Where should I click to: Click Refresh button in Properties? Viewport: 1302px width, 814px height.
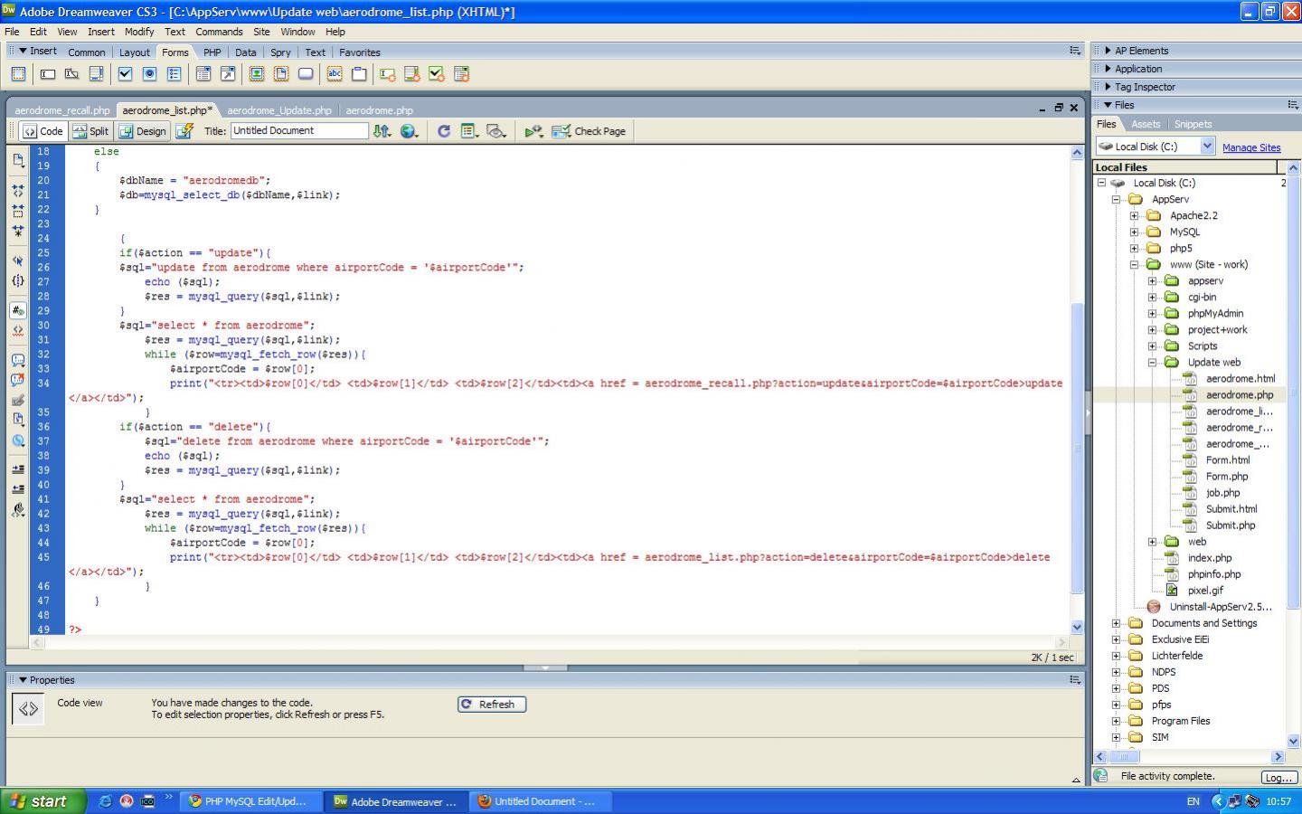492,705
